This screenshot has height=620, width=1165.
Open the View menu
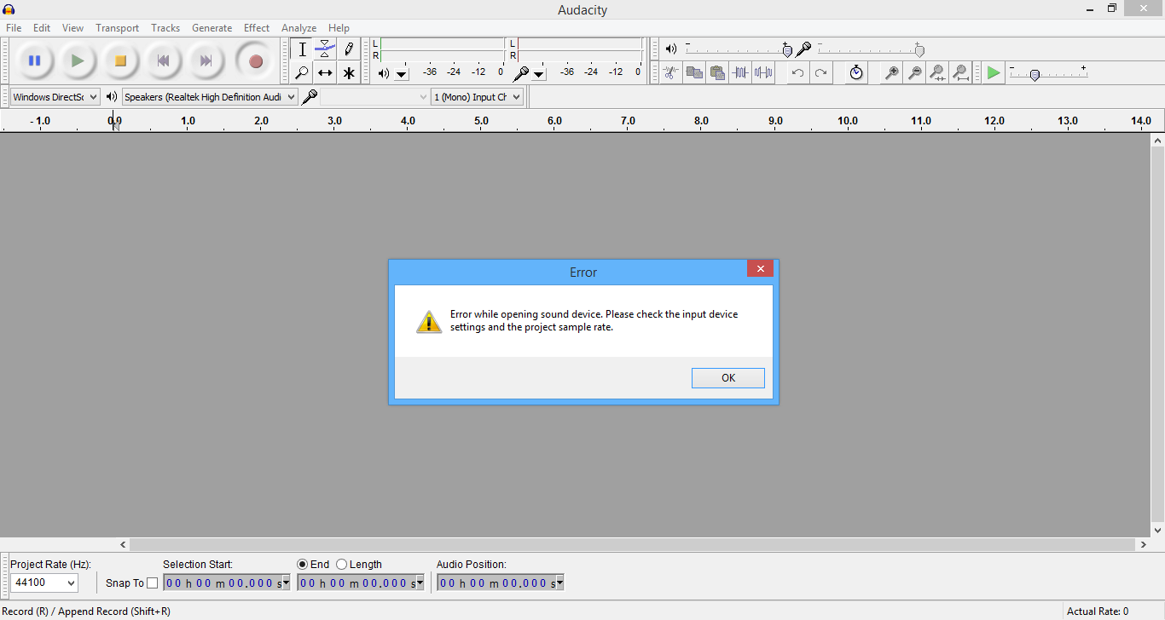click(x=73, y=28)
